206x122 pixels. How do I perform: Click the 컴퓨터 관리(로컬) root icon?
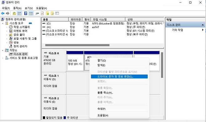3,19
